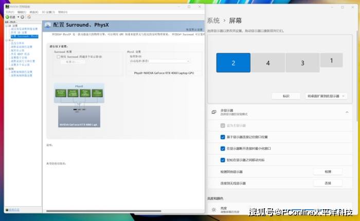Click the NVIDIA panel horizontal scrollbar
Image resolution: width=360 pixels, height=221 pixels.
[x=104, y=211]
